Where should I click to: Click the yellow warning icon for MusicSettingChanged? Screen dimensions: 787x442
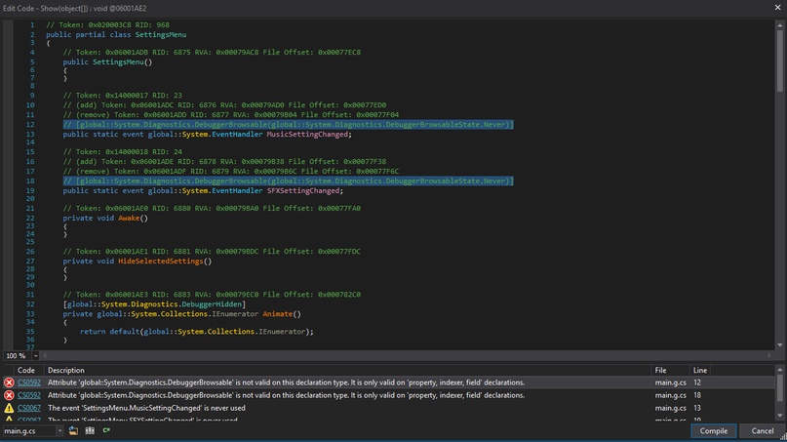tap(9, 408)
